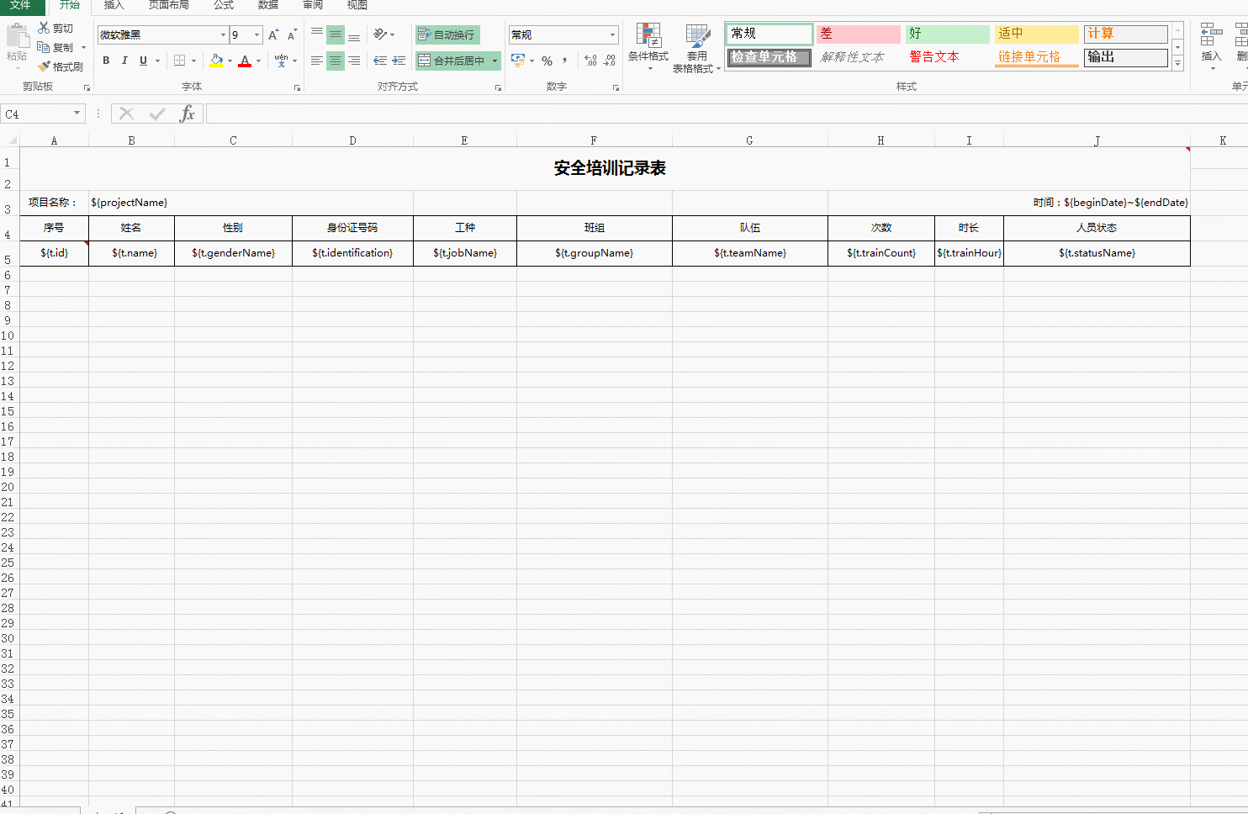Click the Insert cells (插入) icon
Screen dimensions: 1248x814
1212,35
